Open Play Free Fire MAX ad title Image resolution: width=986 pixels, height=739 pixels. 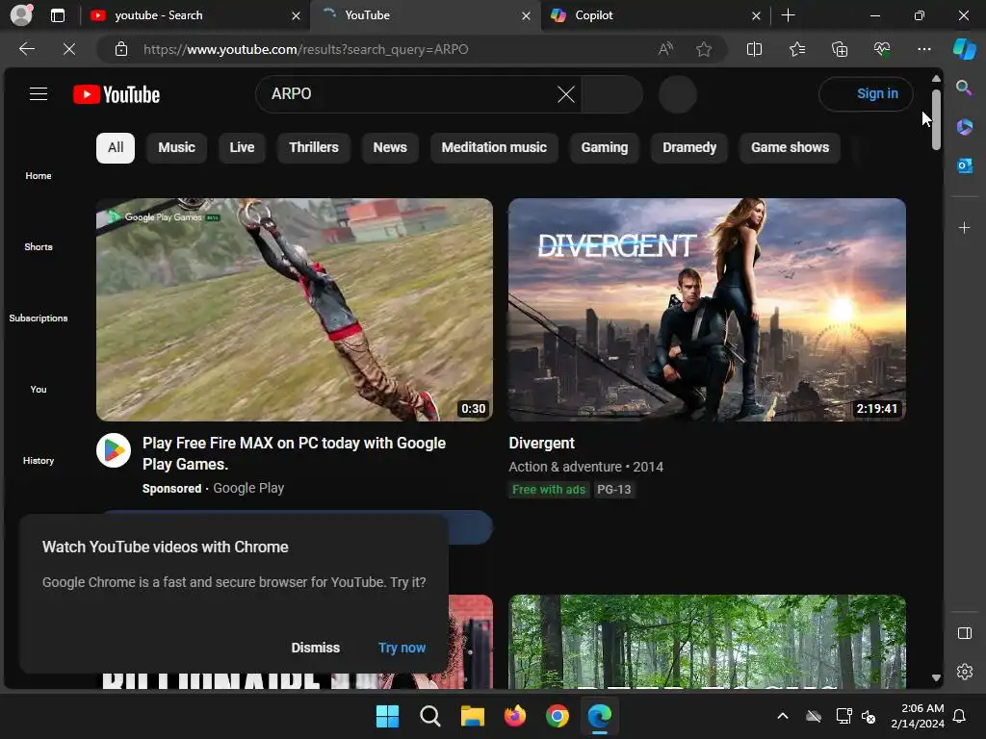(x=294, y=454)
